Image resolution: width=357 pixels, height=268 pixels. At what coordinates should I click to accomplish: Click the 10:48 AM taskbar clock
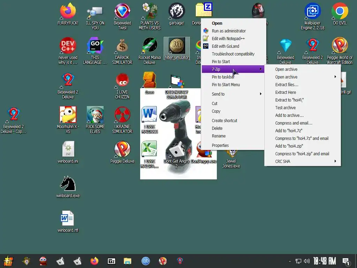pos(325,261)
